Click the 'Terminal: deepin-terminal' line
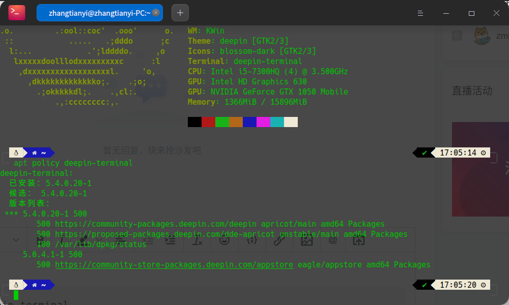This screenshot has width=509, height=305. click(245, 62)
